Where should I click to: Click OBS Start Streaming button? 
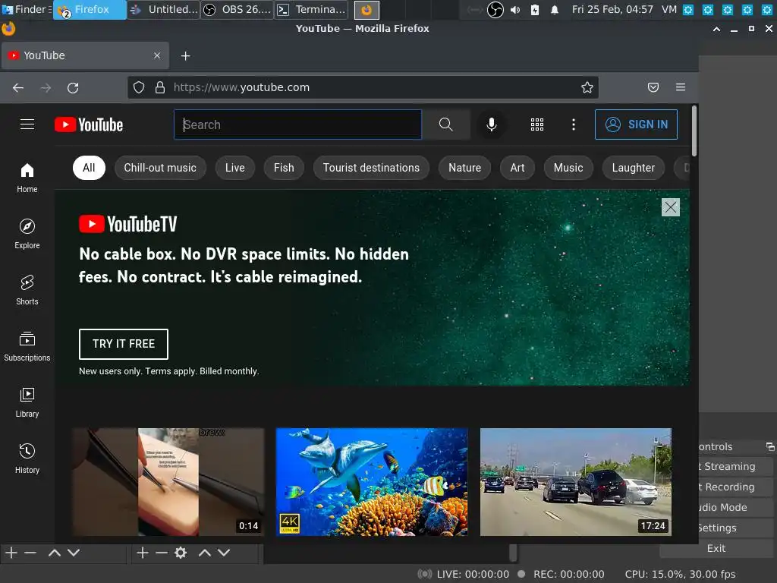pyautogui.click(x=735, y=467)
